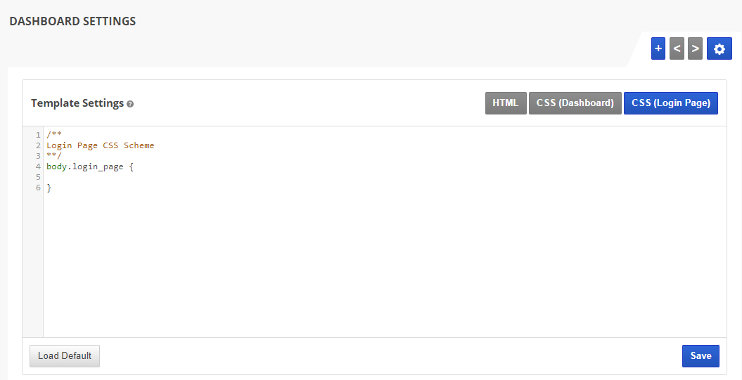Click line number 1 in the gutter
The image size is (742, 380).
click(37, 135)
